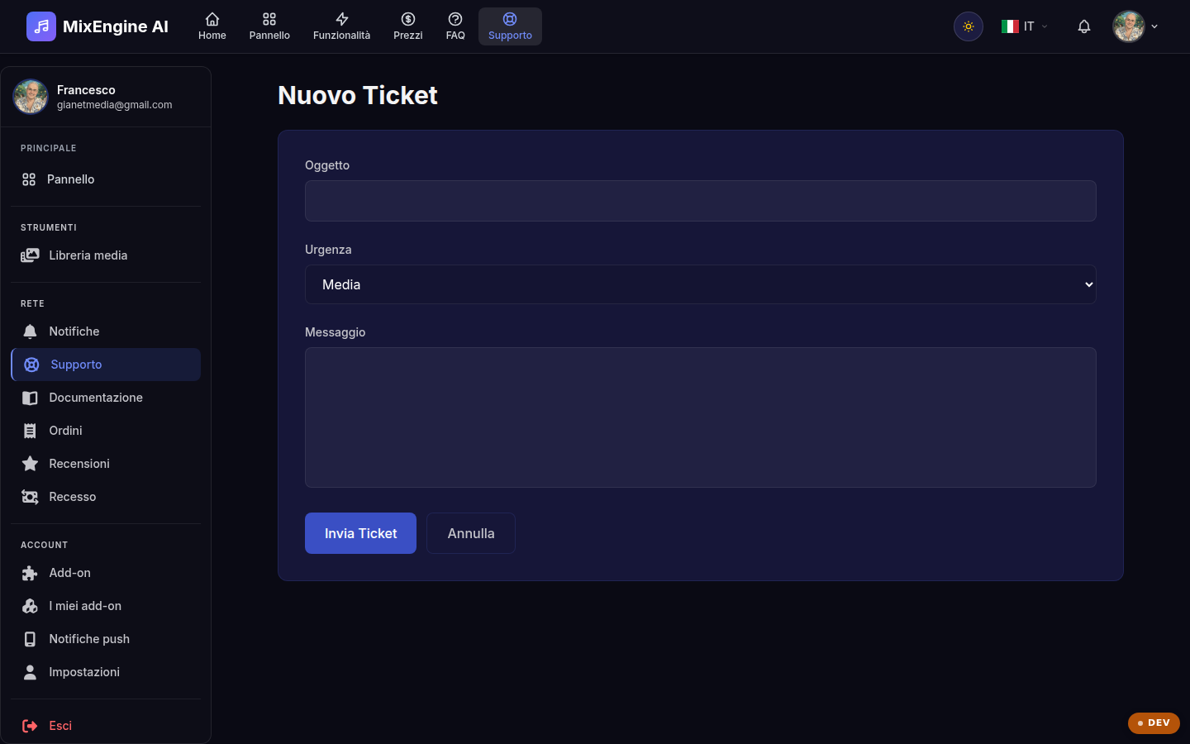
Task: Open Notifiche in sidebar
Action: [x=106, y=331]
